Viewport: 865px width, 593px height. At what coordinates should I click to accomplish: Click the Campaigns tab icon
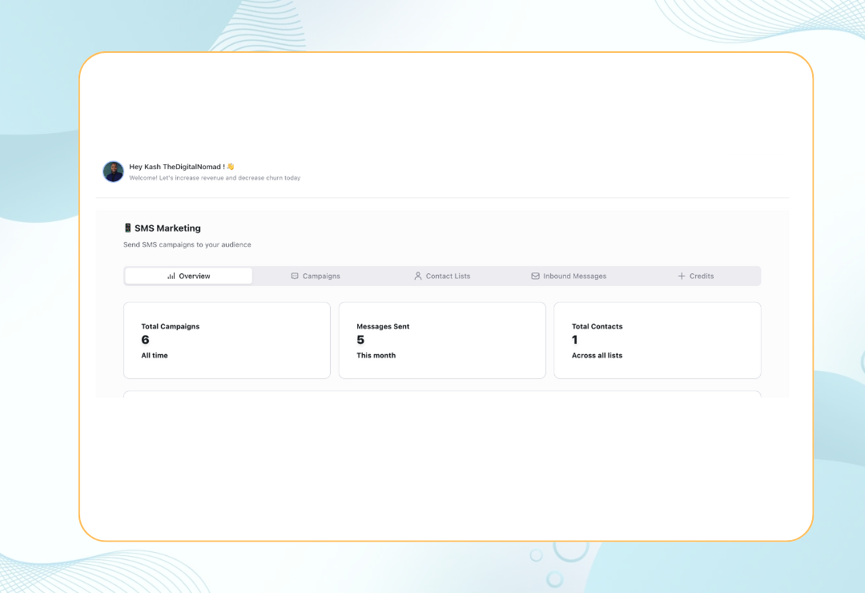tap(295, 276)
